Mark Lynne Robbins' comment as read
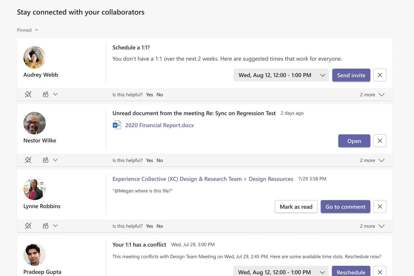 (x=296, y=207)
